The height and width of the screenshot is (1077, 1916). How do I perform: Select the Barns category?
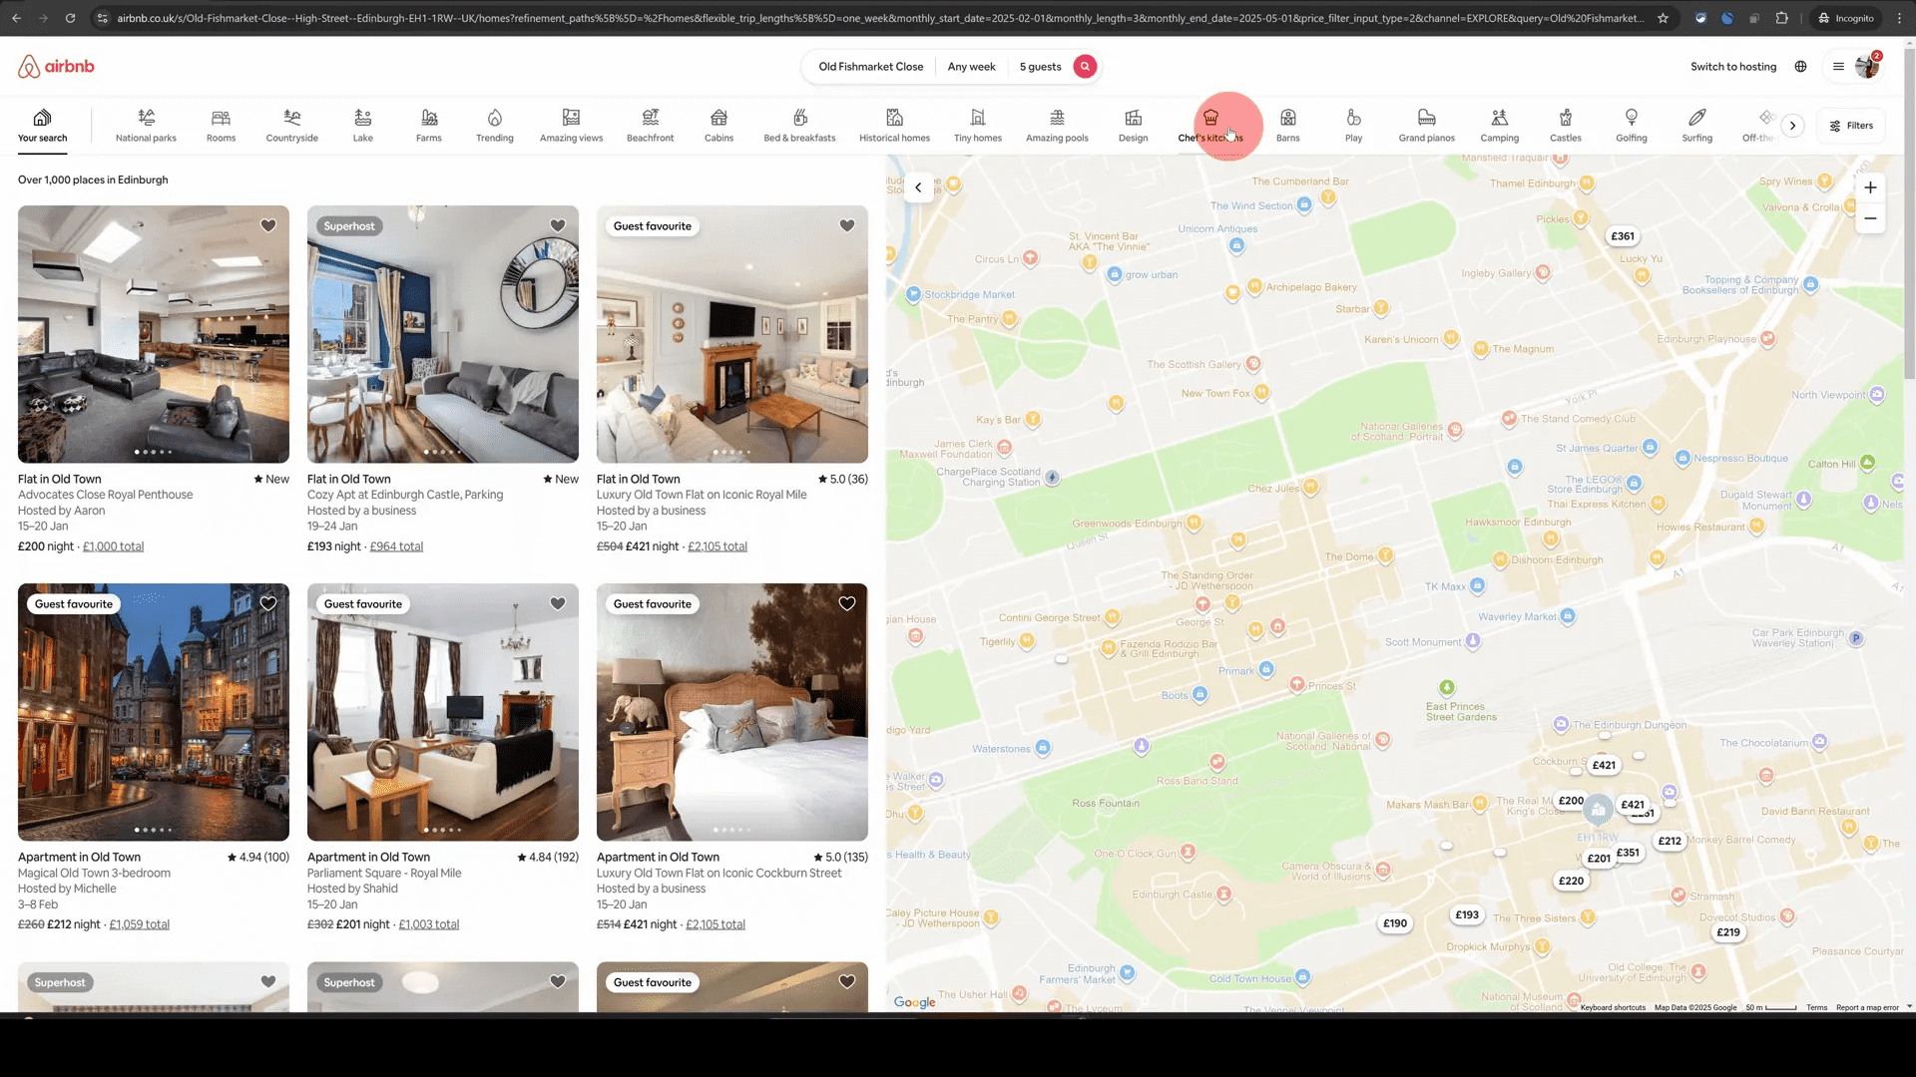point(1288,126)
